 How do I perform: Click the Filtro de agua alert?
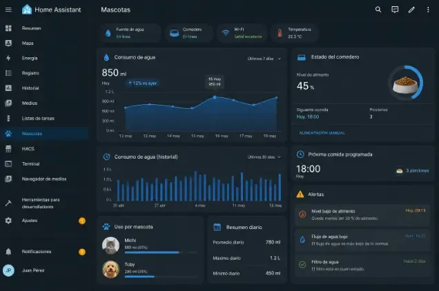coord(362,265)
